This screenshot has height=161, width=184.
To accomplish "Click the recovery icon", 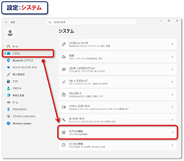I will 64,57.
